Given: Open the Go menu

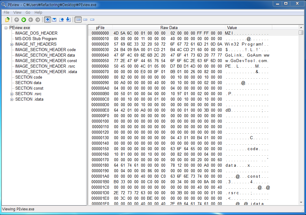Looking at the screenshot, I should click(28, 13).
